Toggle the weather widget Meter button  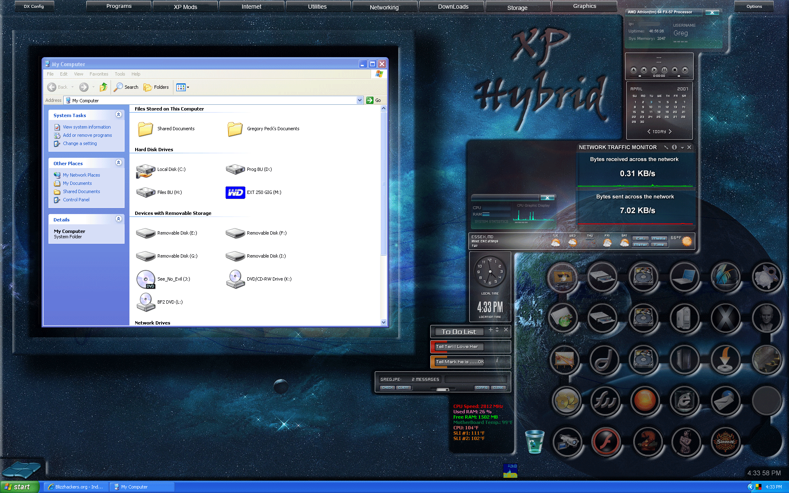pos(640,244)
